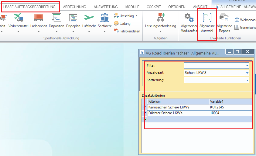Click the Fahrplandaten button
Image resolution: width=256 pixels, height=156 pixels.
[x=127, y=31]
